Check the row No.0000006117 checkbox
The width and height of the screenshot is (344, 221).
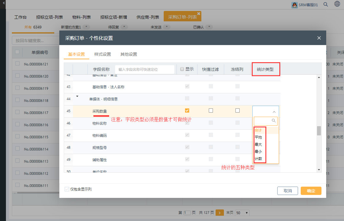[17, 112]
